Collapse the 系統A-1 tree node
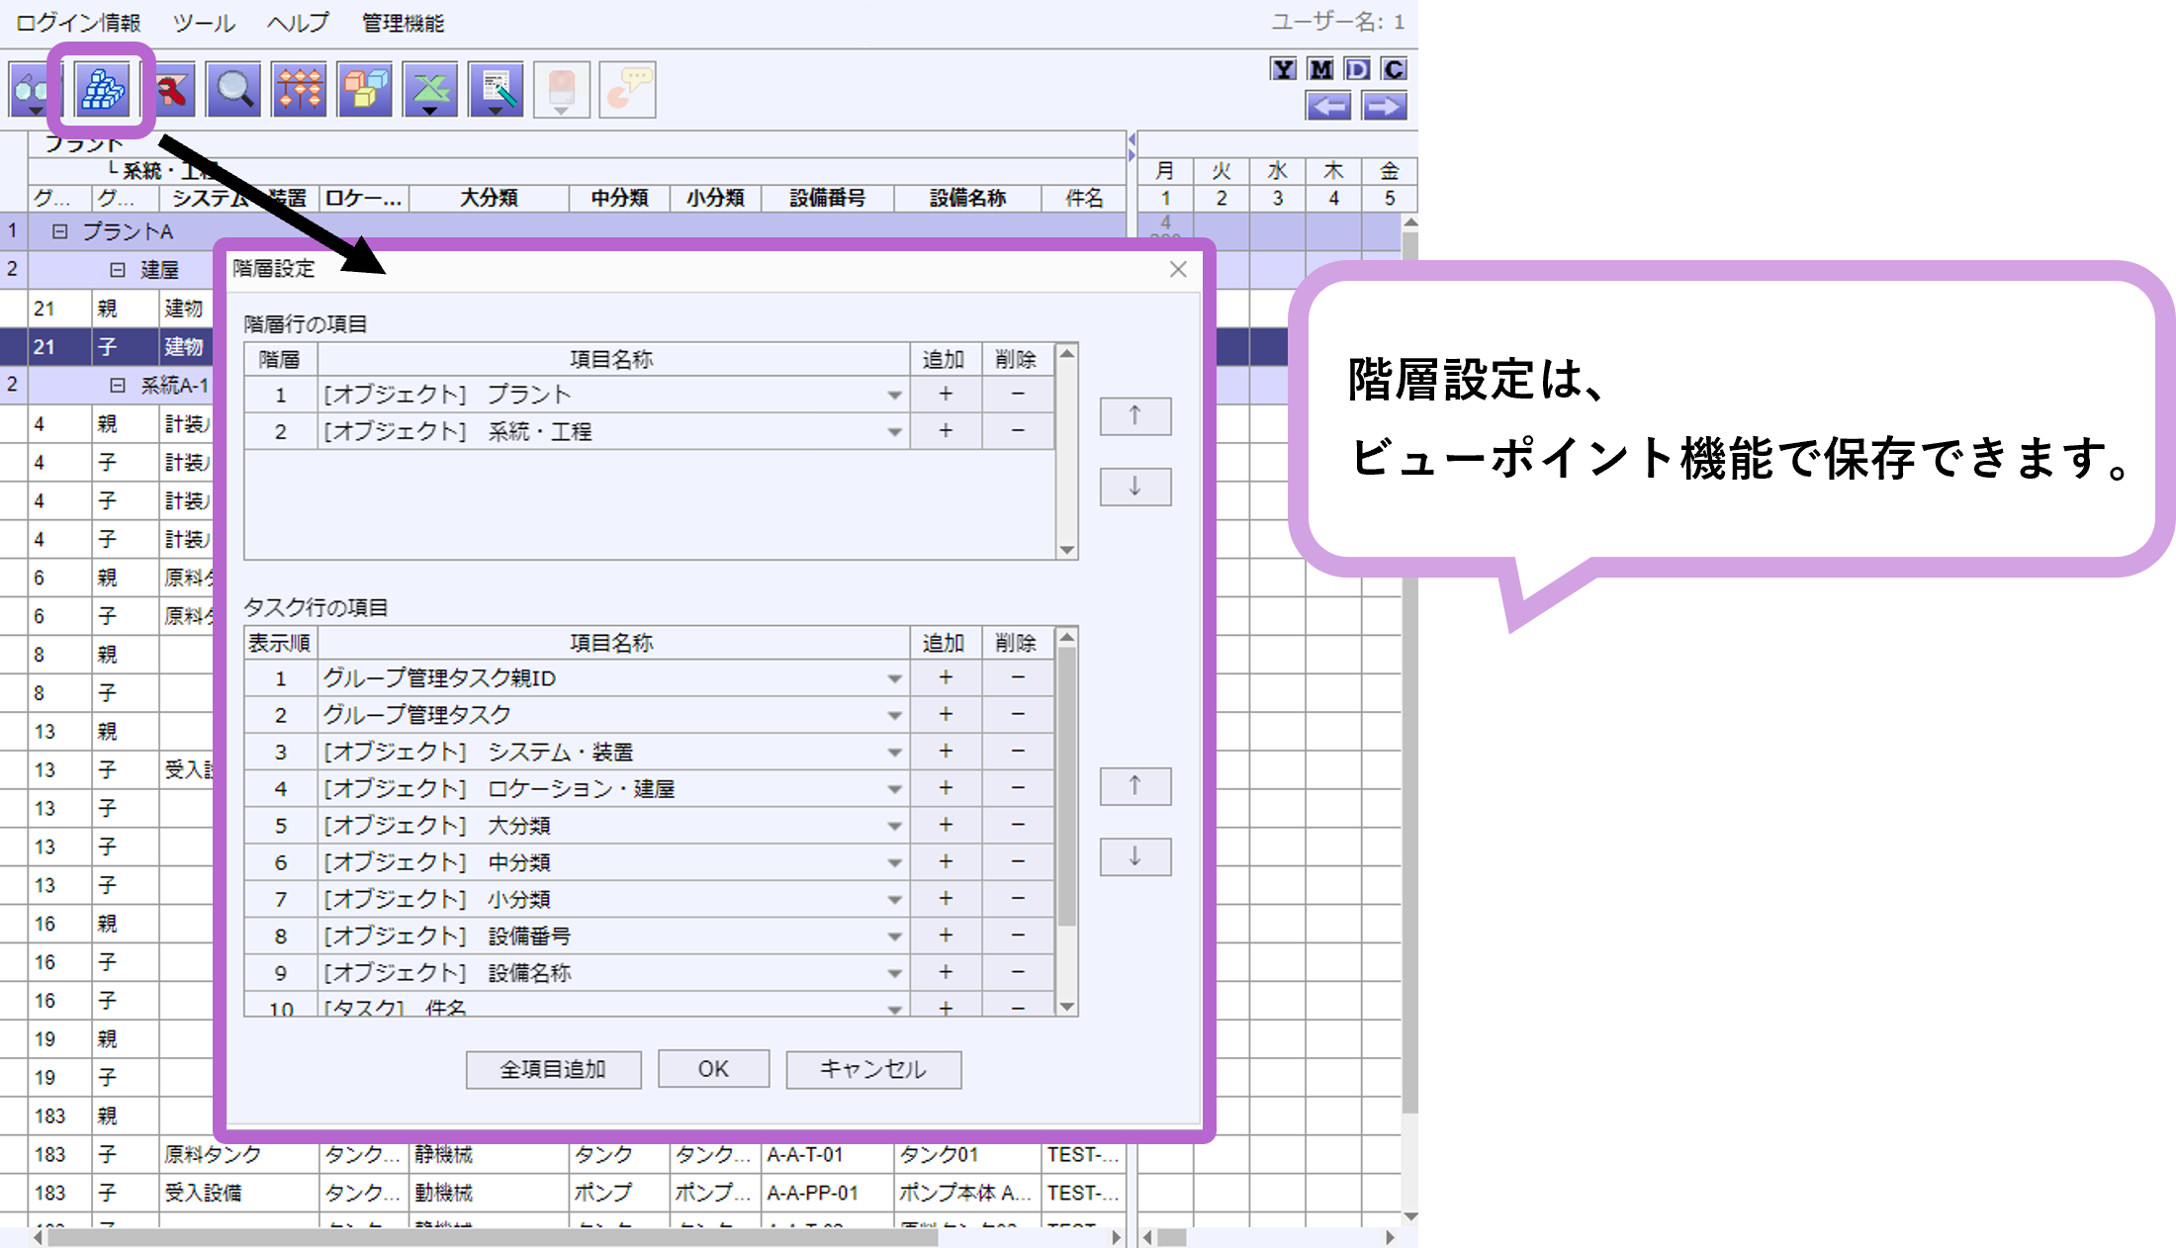The image size is (2176, 1248). click(x=117, y=385)
